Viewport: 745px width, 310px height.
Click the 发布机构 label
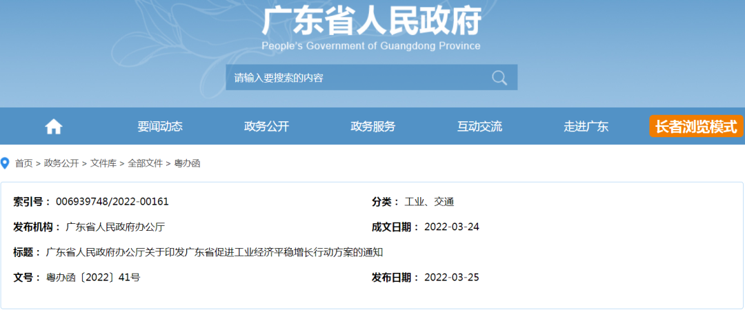point(37,227)
